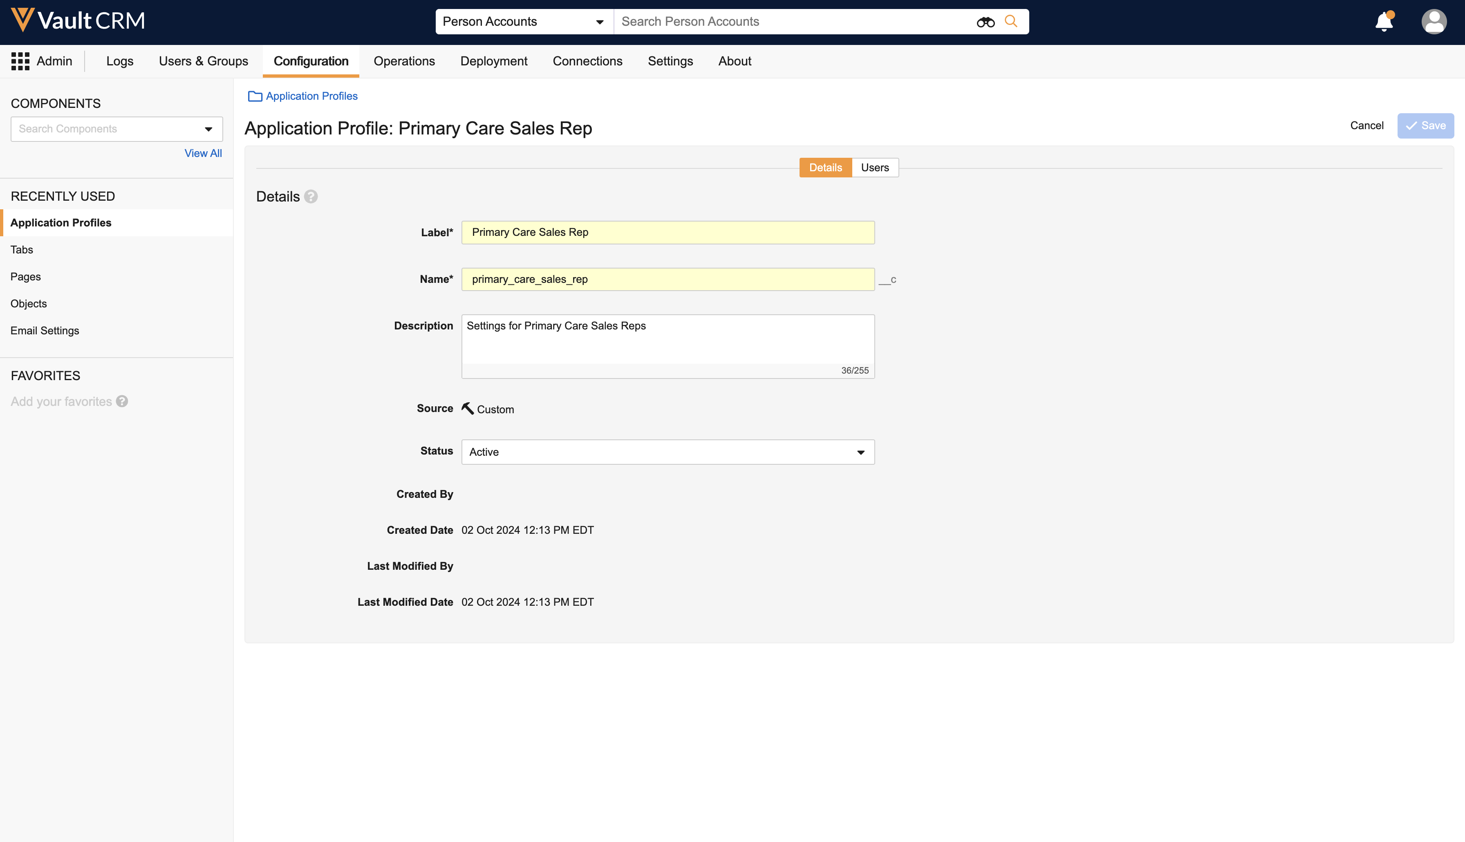Screen dimensions: 1465x842
Task: Click the Details section help icon
Action: tap(311, 197)
